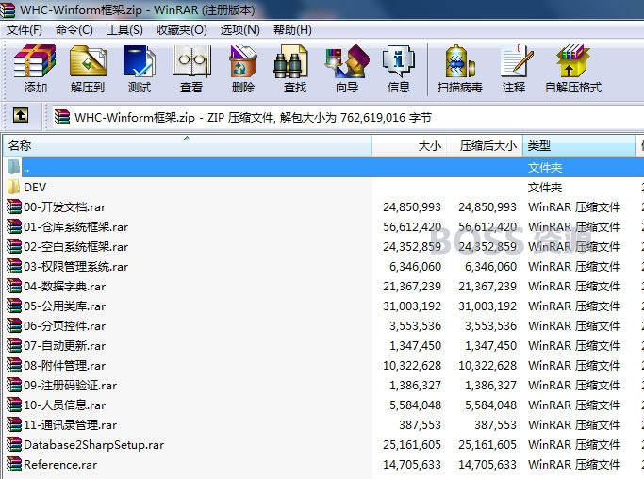Click the icon of 07-自动更新.rar

[14, 345]
